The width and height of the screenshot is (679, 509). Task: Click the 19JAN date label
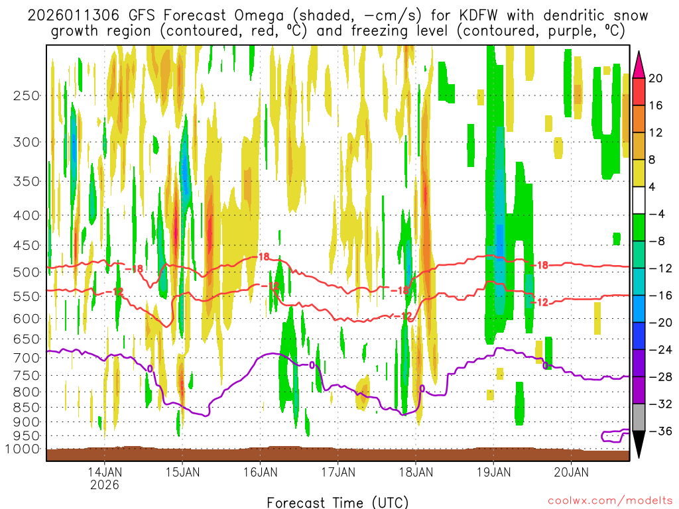pos(493,472)
